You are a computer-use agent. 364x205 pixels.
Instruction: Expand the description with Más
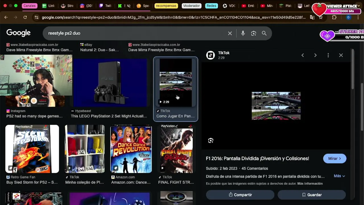tap(339, 176)
